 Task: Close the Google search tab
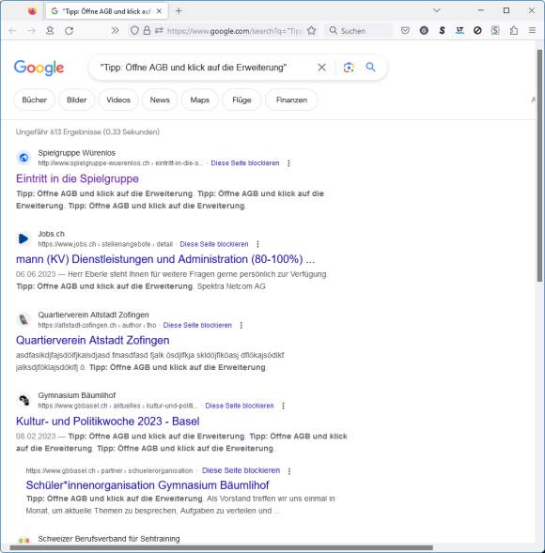159,11
